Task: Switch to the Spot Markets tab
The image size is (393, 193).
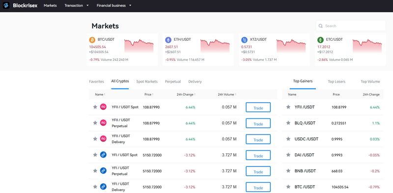Action: 147,82
